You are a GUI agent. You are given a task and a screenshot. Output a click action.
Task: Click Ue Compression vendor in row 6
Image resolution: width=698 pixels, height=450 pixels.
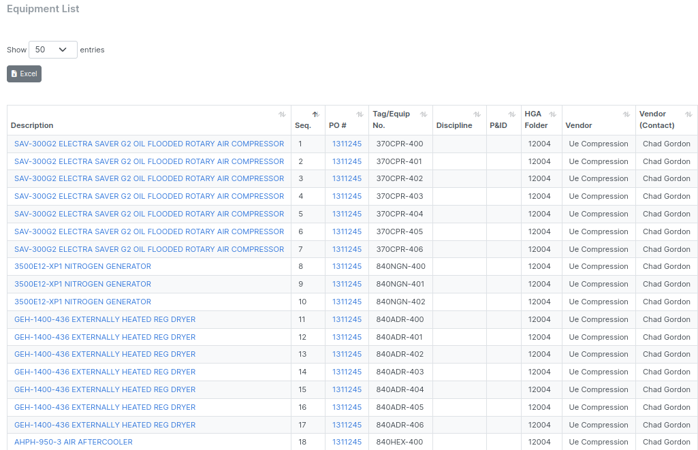(599, 232)
